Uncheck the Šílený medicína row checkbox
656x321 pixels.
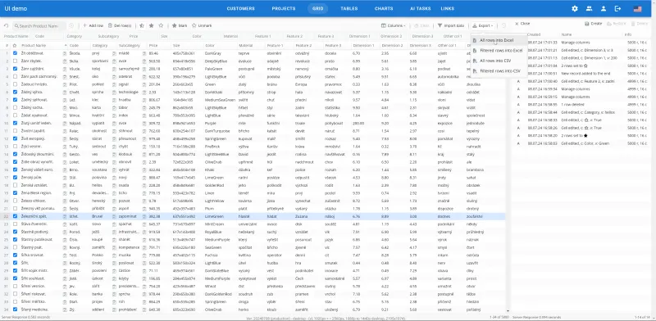tap(15, 310)
